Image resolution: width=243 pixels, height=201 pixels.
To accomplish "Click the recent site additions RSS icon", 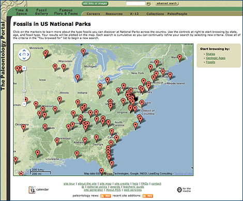I will point(148,196).
